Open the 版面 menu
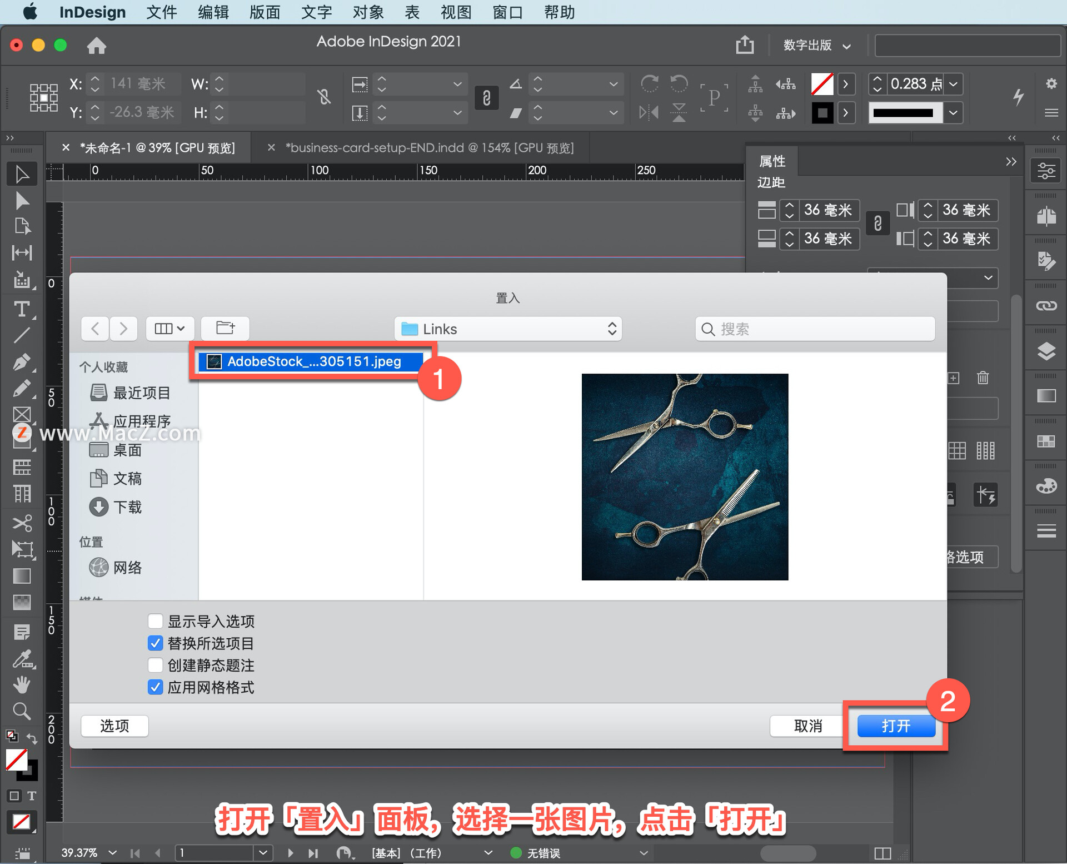1067x864 pixels. (265, 12)
